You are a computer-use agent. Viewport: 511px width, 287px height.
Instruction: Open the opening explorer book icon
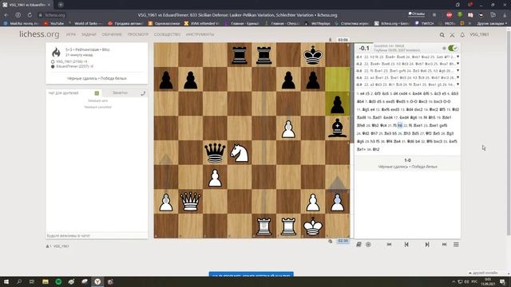click(358, 245)
